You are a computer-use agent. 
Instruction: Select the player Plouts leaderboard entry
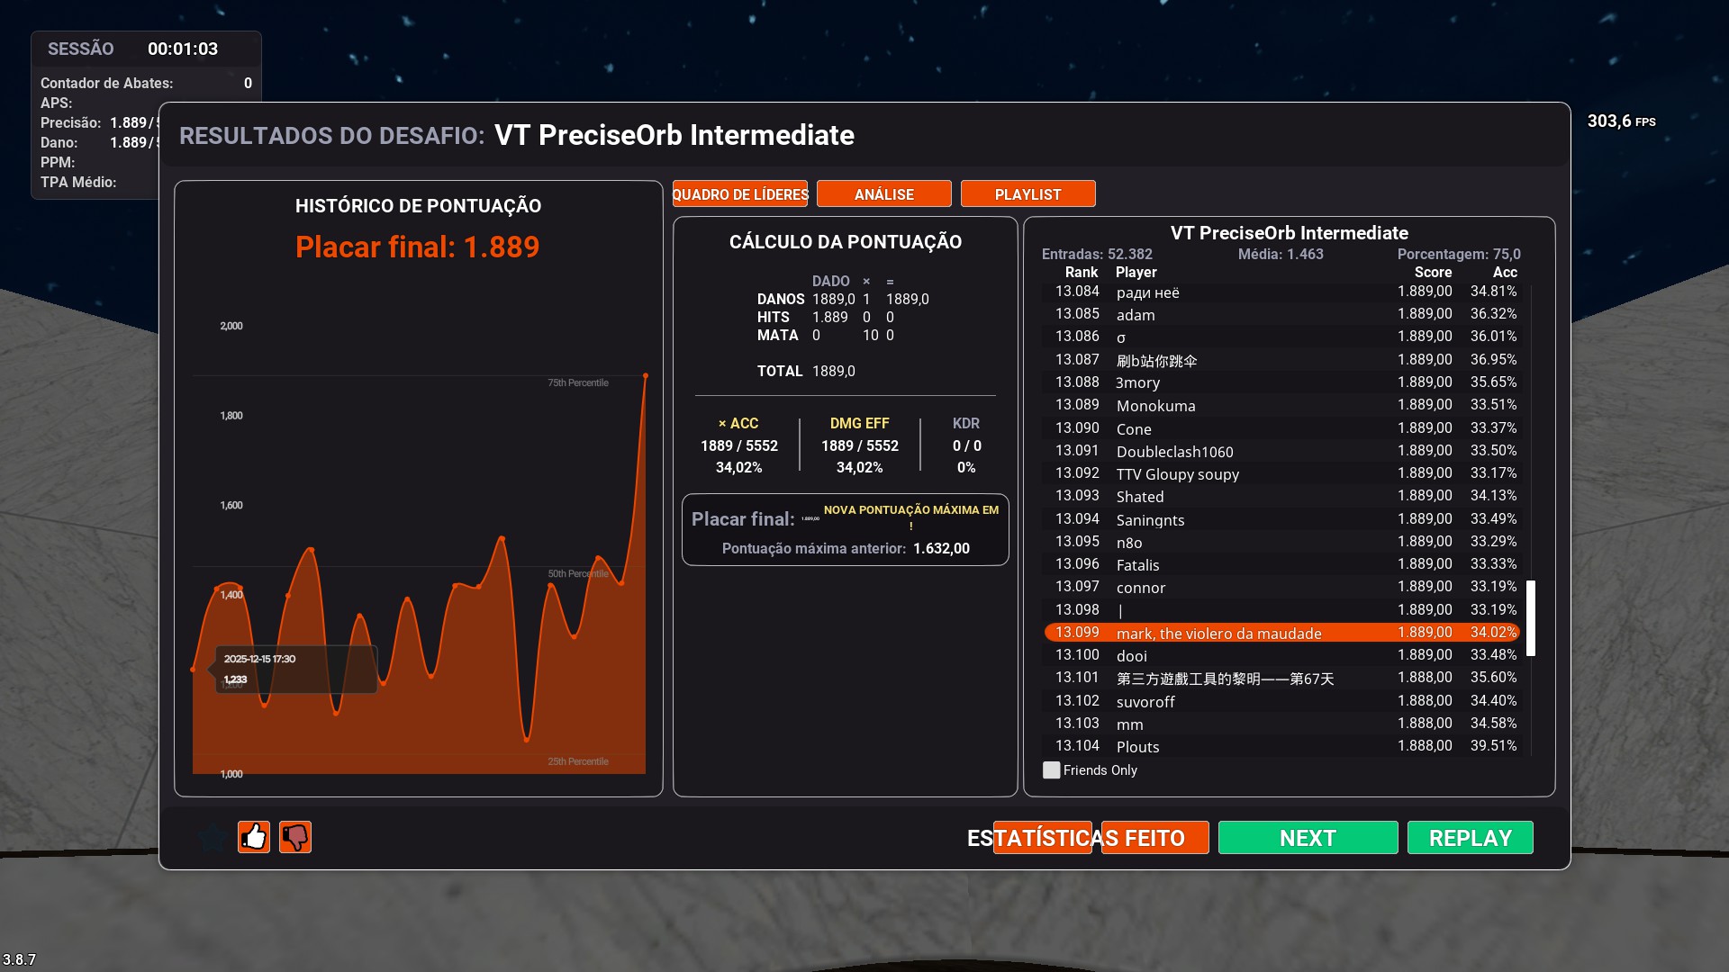point(1137,747)
